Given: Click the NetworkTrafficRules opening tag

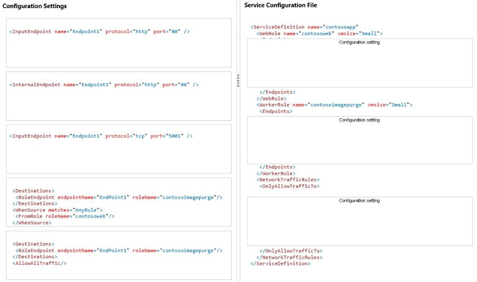Looking at the screenshot, I should (288, 180).
